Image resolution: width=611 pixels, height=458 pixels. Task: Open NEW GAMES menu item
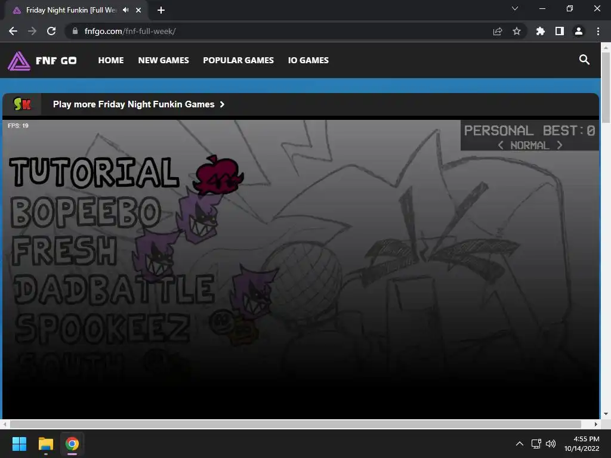(x=163, y=60)
